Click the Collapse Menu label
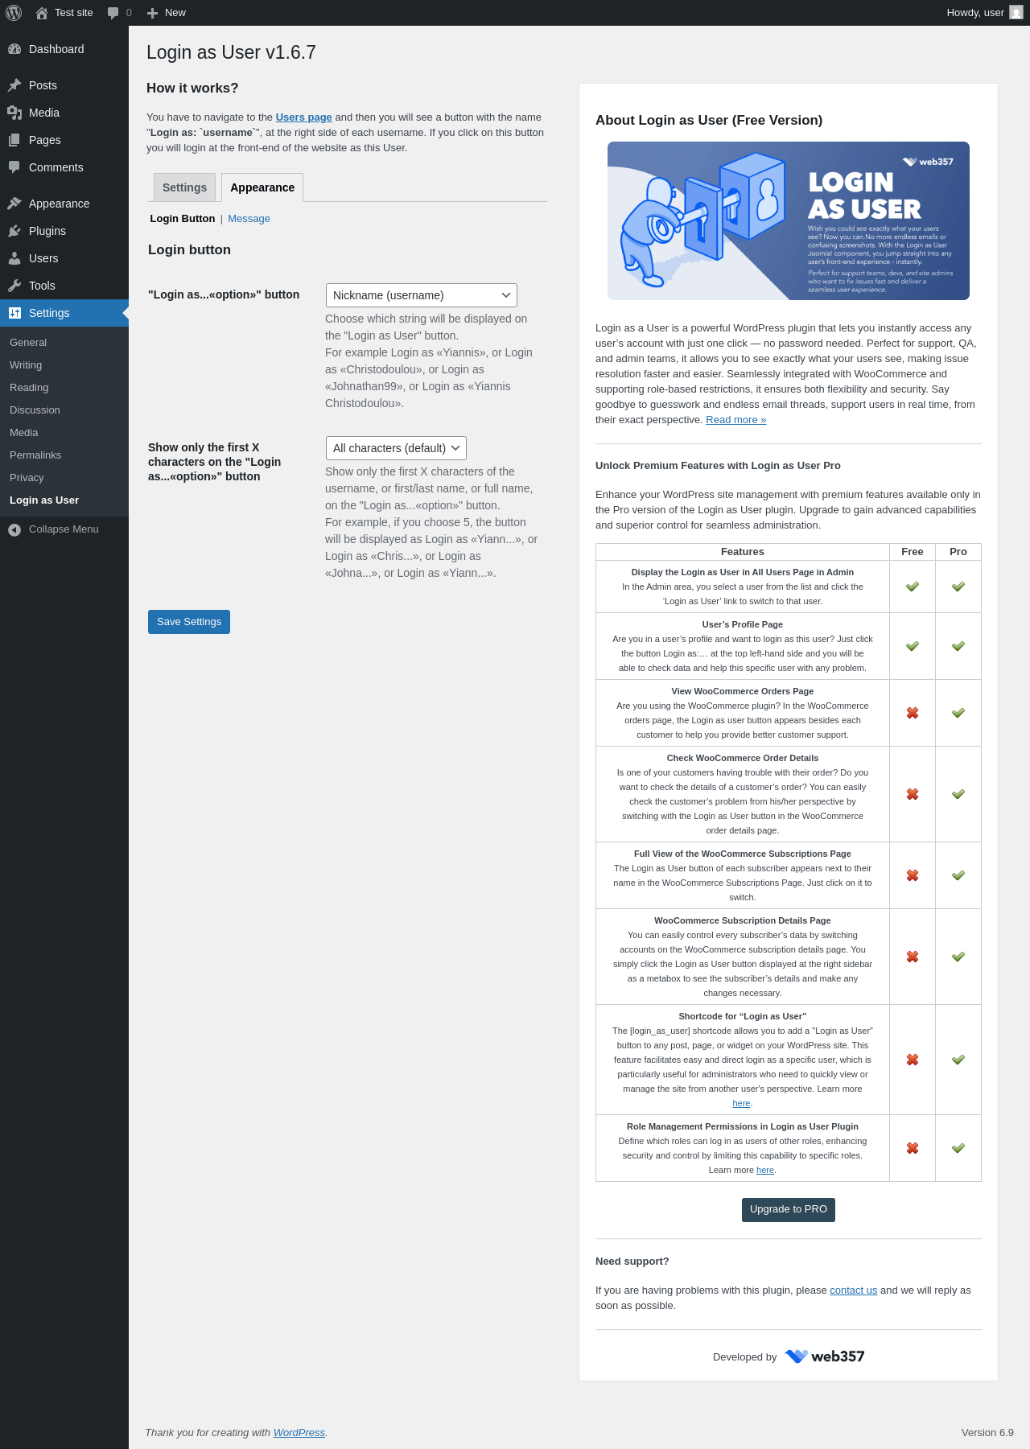1030x1449 pixels. (x=64, y=529)
